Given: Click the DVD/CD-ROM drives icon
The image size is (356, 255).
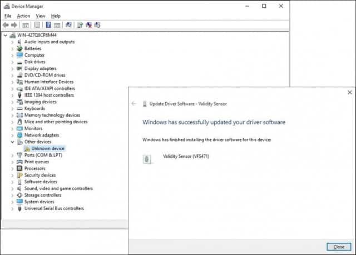Looking at the screenshot, I should click(x=20, y=75).
